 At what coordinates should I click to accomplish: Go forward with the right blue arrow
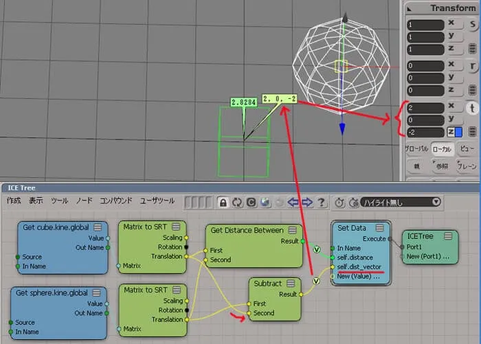tap(307, 203)
